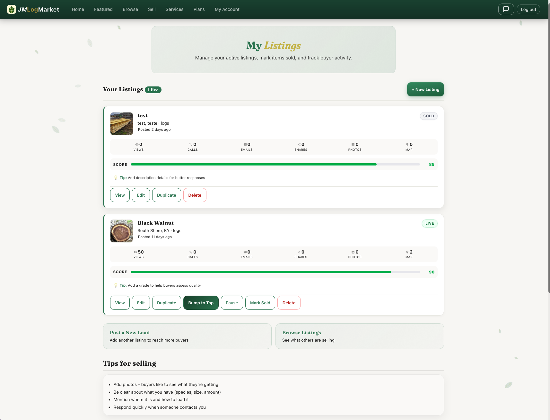
Task: Mark the Black Walnut listing as sold
Action: [x=260, y=303]
